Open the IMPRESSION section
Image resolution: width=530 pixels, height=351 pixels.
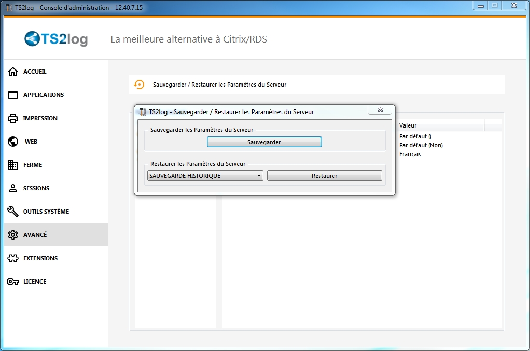[x=56, y=118]
